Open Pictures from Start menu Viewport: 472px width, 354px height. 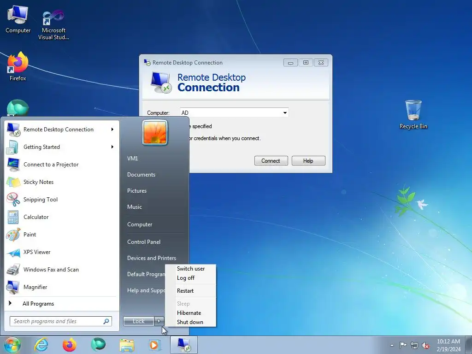click(137, 191)
